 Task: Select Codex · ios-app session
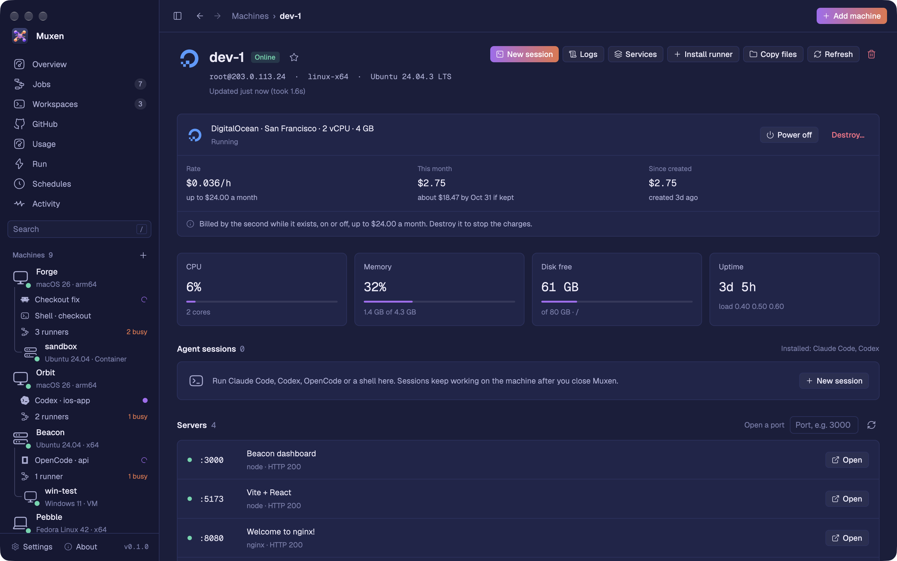pos(84,400)
